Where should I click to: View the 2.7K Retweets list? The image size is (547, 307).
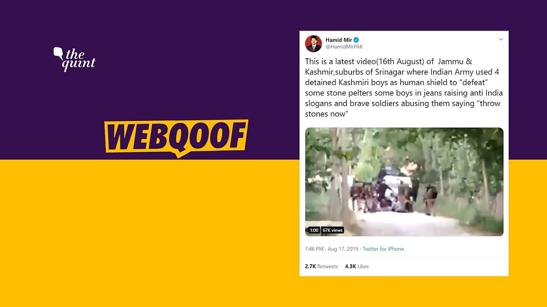[x=321, y=267]
